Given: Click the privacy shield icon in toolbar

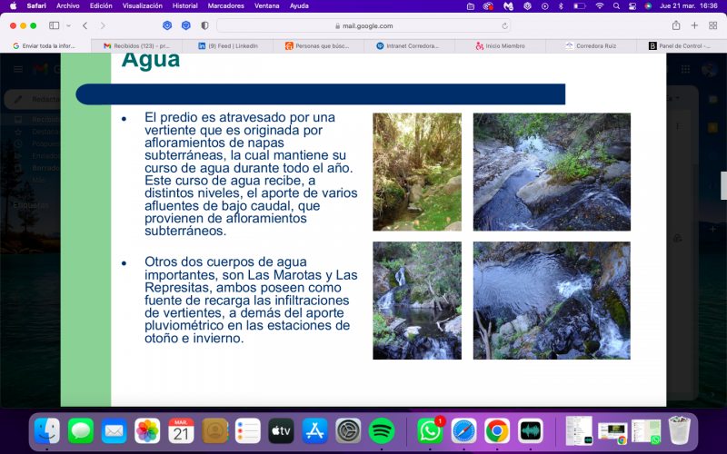Looking at the screenshot, I should [x=204, y=25].
